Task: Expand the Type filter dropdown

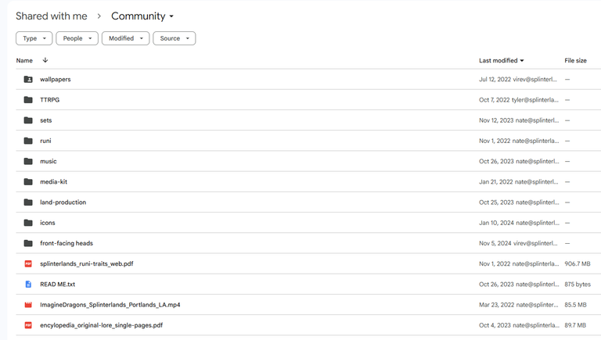Action: point(34,38)
